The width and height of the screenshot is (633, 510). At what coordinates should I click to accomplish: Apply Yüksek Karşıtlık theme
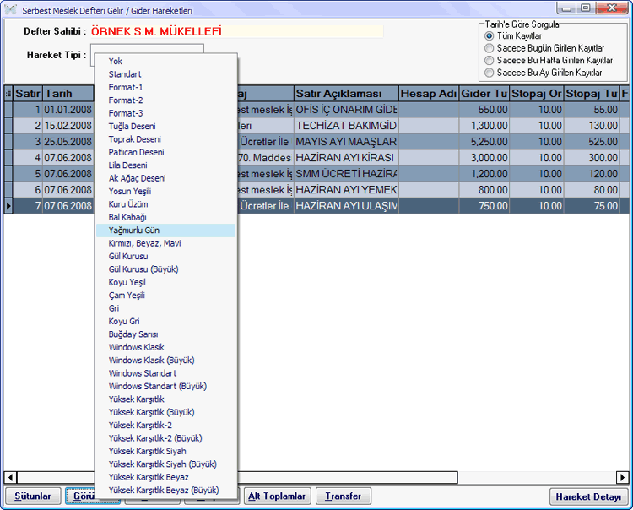(x=166, y=399)
